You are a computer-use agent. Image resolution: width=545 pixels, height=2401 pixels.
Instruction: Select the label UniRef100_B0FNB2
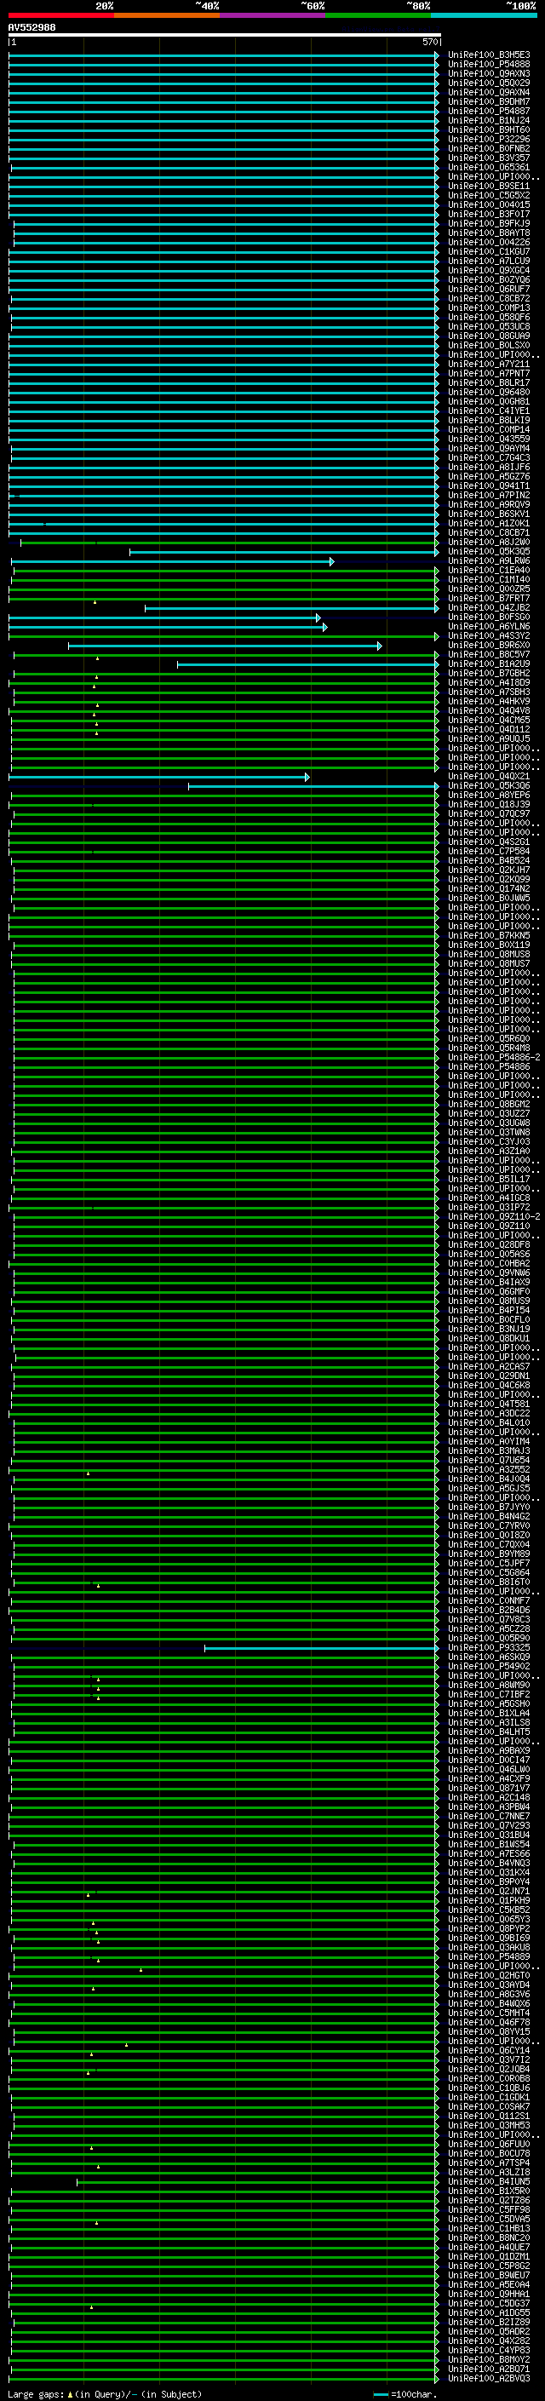coord(489,148)
